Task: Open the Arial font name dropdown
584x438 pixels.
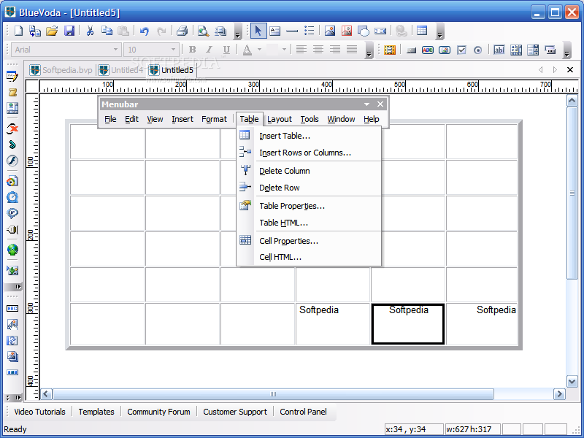Action: (x=115, y=50)
